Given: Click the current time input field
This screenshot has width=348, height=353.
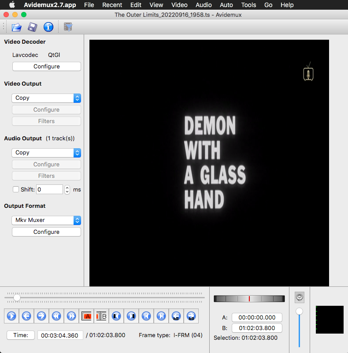Looking at the screenshot, I should point(60,335).
